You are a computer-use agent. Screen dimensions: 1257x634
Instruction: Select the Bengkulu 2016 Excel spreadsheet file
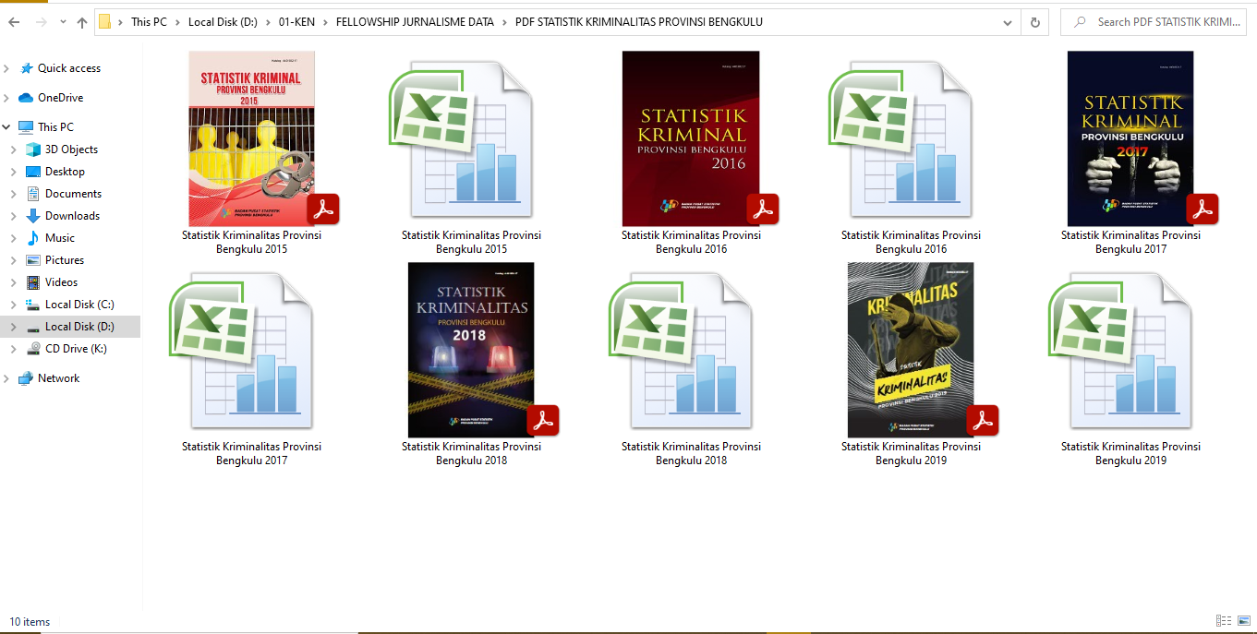point(911,138)
